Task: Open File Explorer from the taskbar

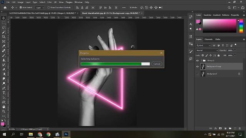Action: 31,134
